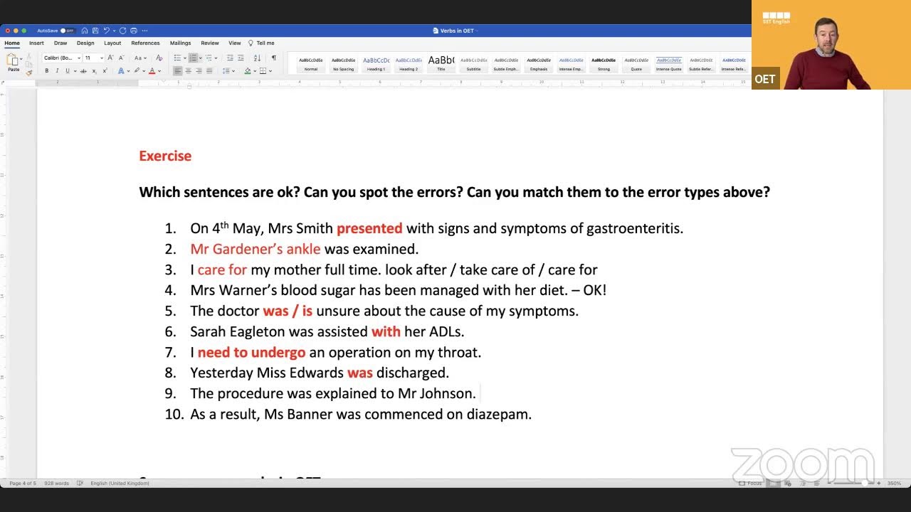The height and width of the screenshot is (512, 911).
Task: Apply the Normal style
Action: pos(311,64)
